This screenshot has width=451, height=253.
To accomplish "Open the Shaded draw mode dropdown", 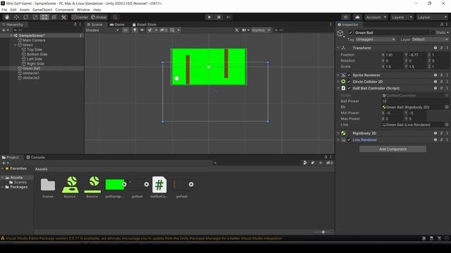I will [x=102, y=30].
